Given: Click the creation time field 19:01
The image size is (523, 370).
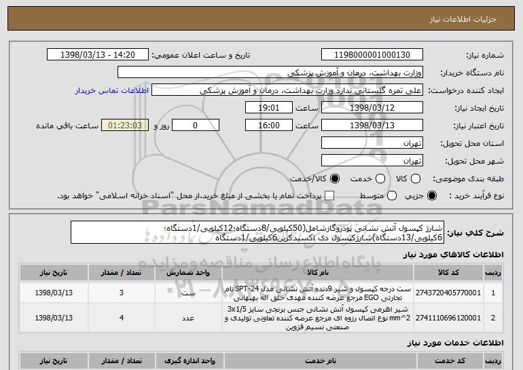Looking at the screenshot, I should pyautogui.click(x=269, y=108).
